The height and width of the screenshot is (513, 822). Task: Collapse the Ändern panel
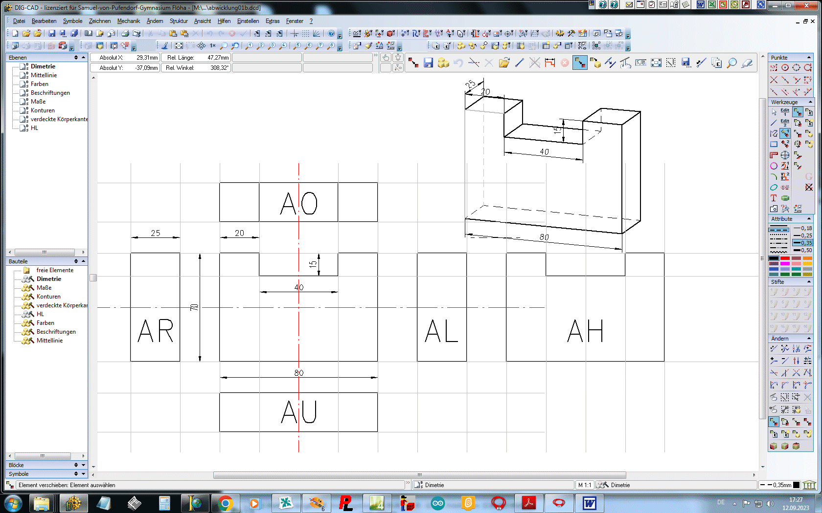click(809, 338)
